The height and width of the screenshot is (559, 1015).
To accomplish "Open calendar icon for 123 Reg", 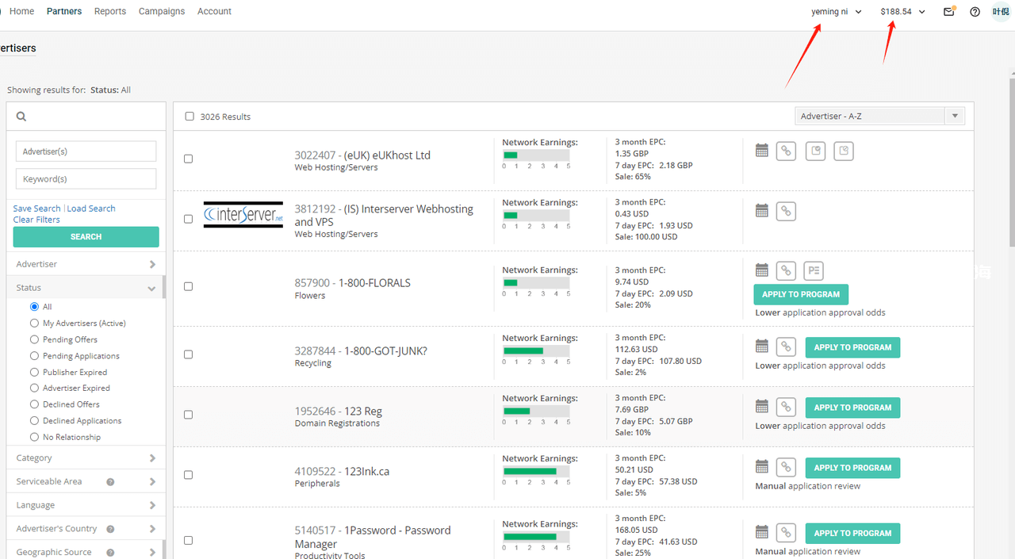I will [762, 406].
